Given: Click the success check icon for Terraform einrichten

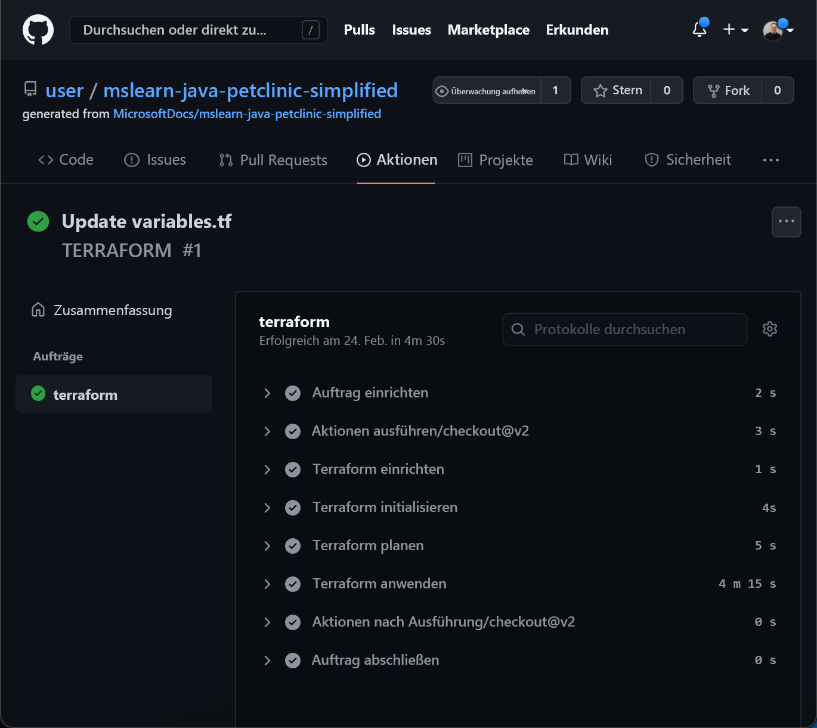Looking at the screenshot, I should pyautogui.click(x=293, y=470).
